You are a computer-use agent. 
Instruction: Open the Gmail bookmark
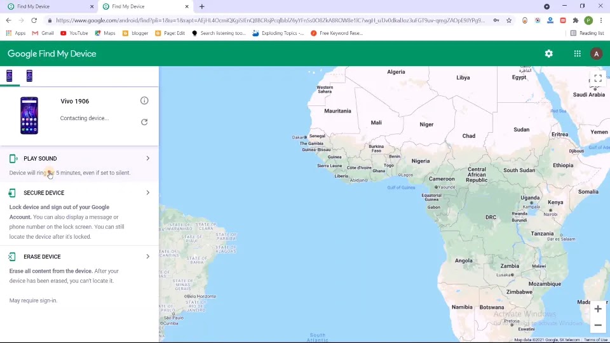click(x=43, y=33)
